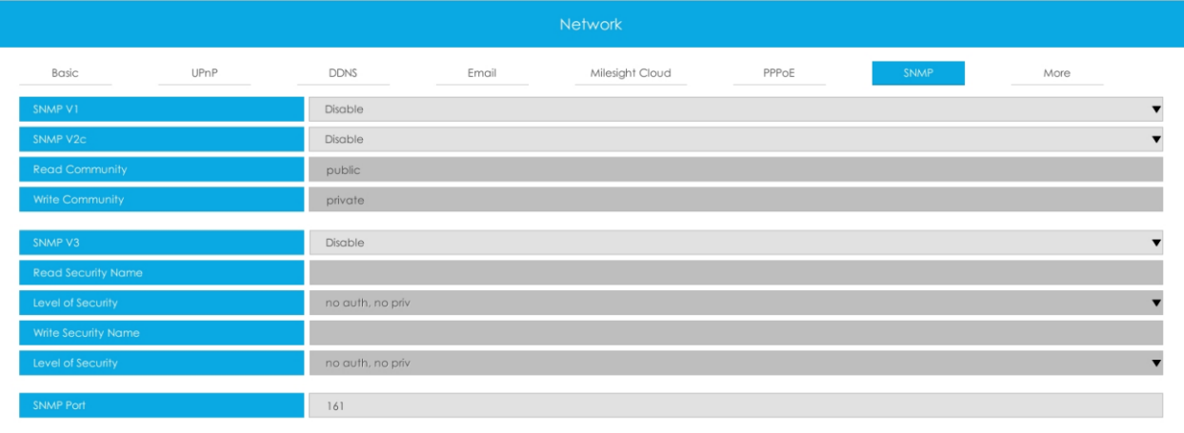The height and width of the screenshot is (433, 1184).
Task: Switch to the Basic tab
Action: [x=65, y=73]
